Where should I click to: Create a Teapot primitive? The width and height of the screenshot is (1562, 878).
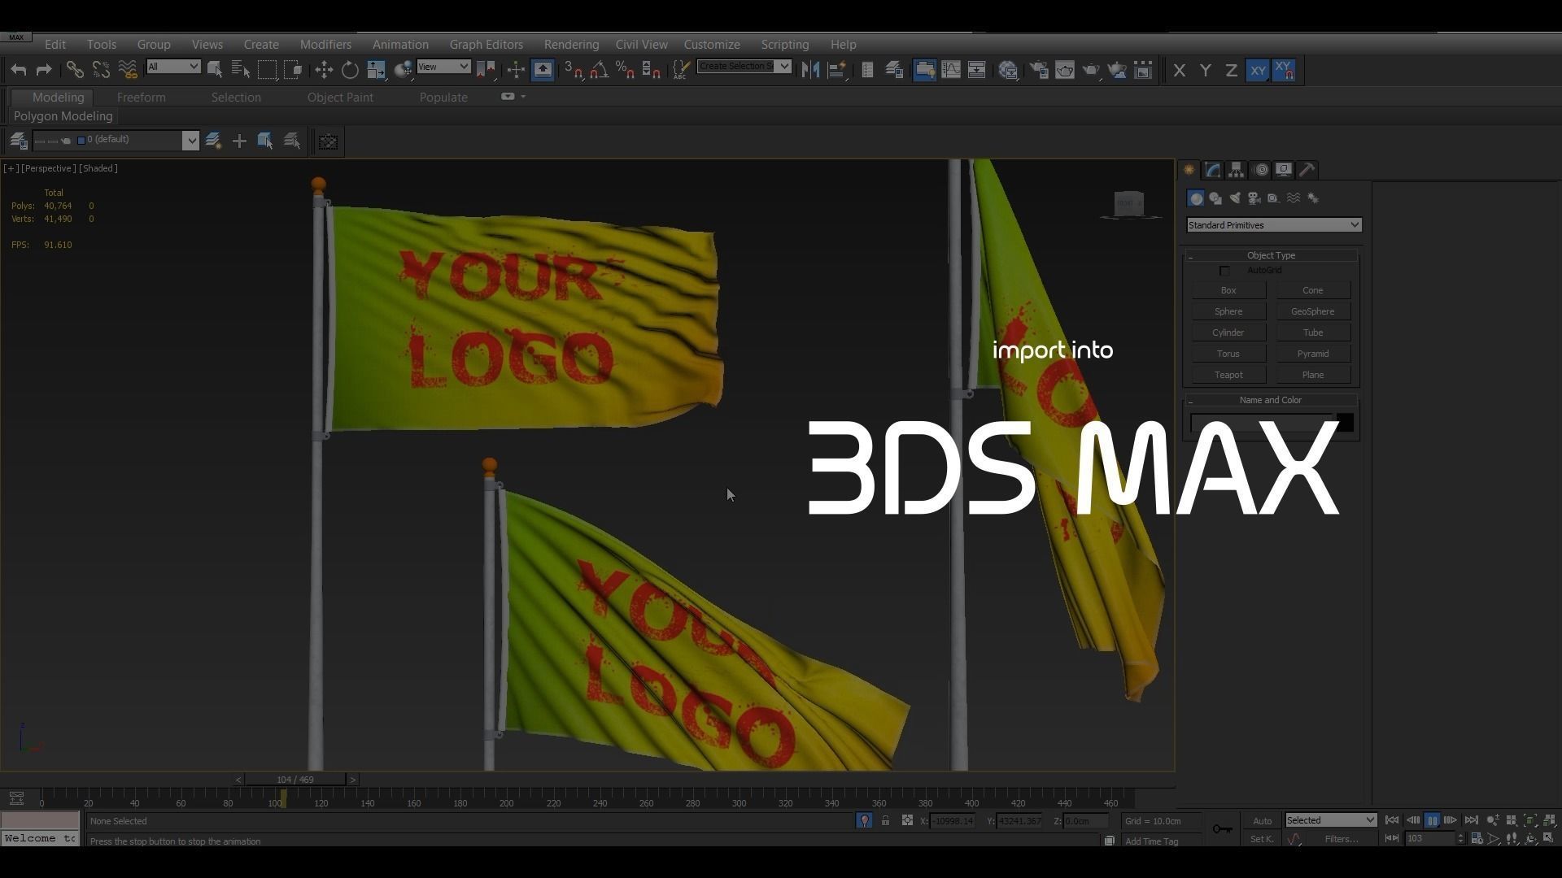click(x=1228, y=375)
